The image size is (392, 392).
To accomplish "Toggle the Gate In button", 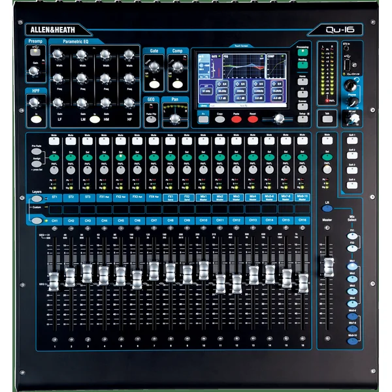I will pyautogui.click(x=154, y=84).
